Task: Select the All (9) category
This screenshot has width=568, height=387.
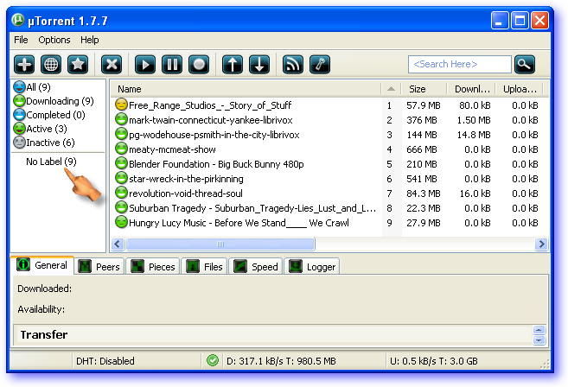Action: tap(32, 87)
